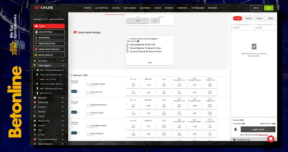Click the Home icon in the sidebar

[x=36, y=26]
